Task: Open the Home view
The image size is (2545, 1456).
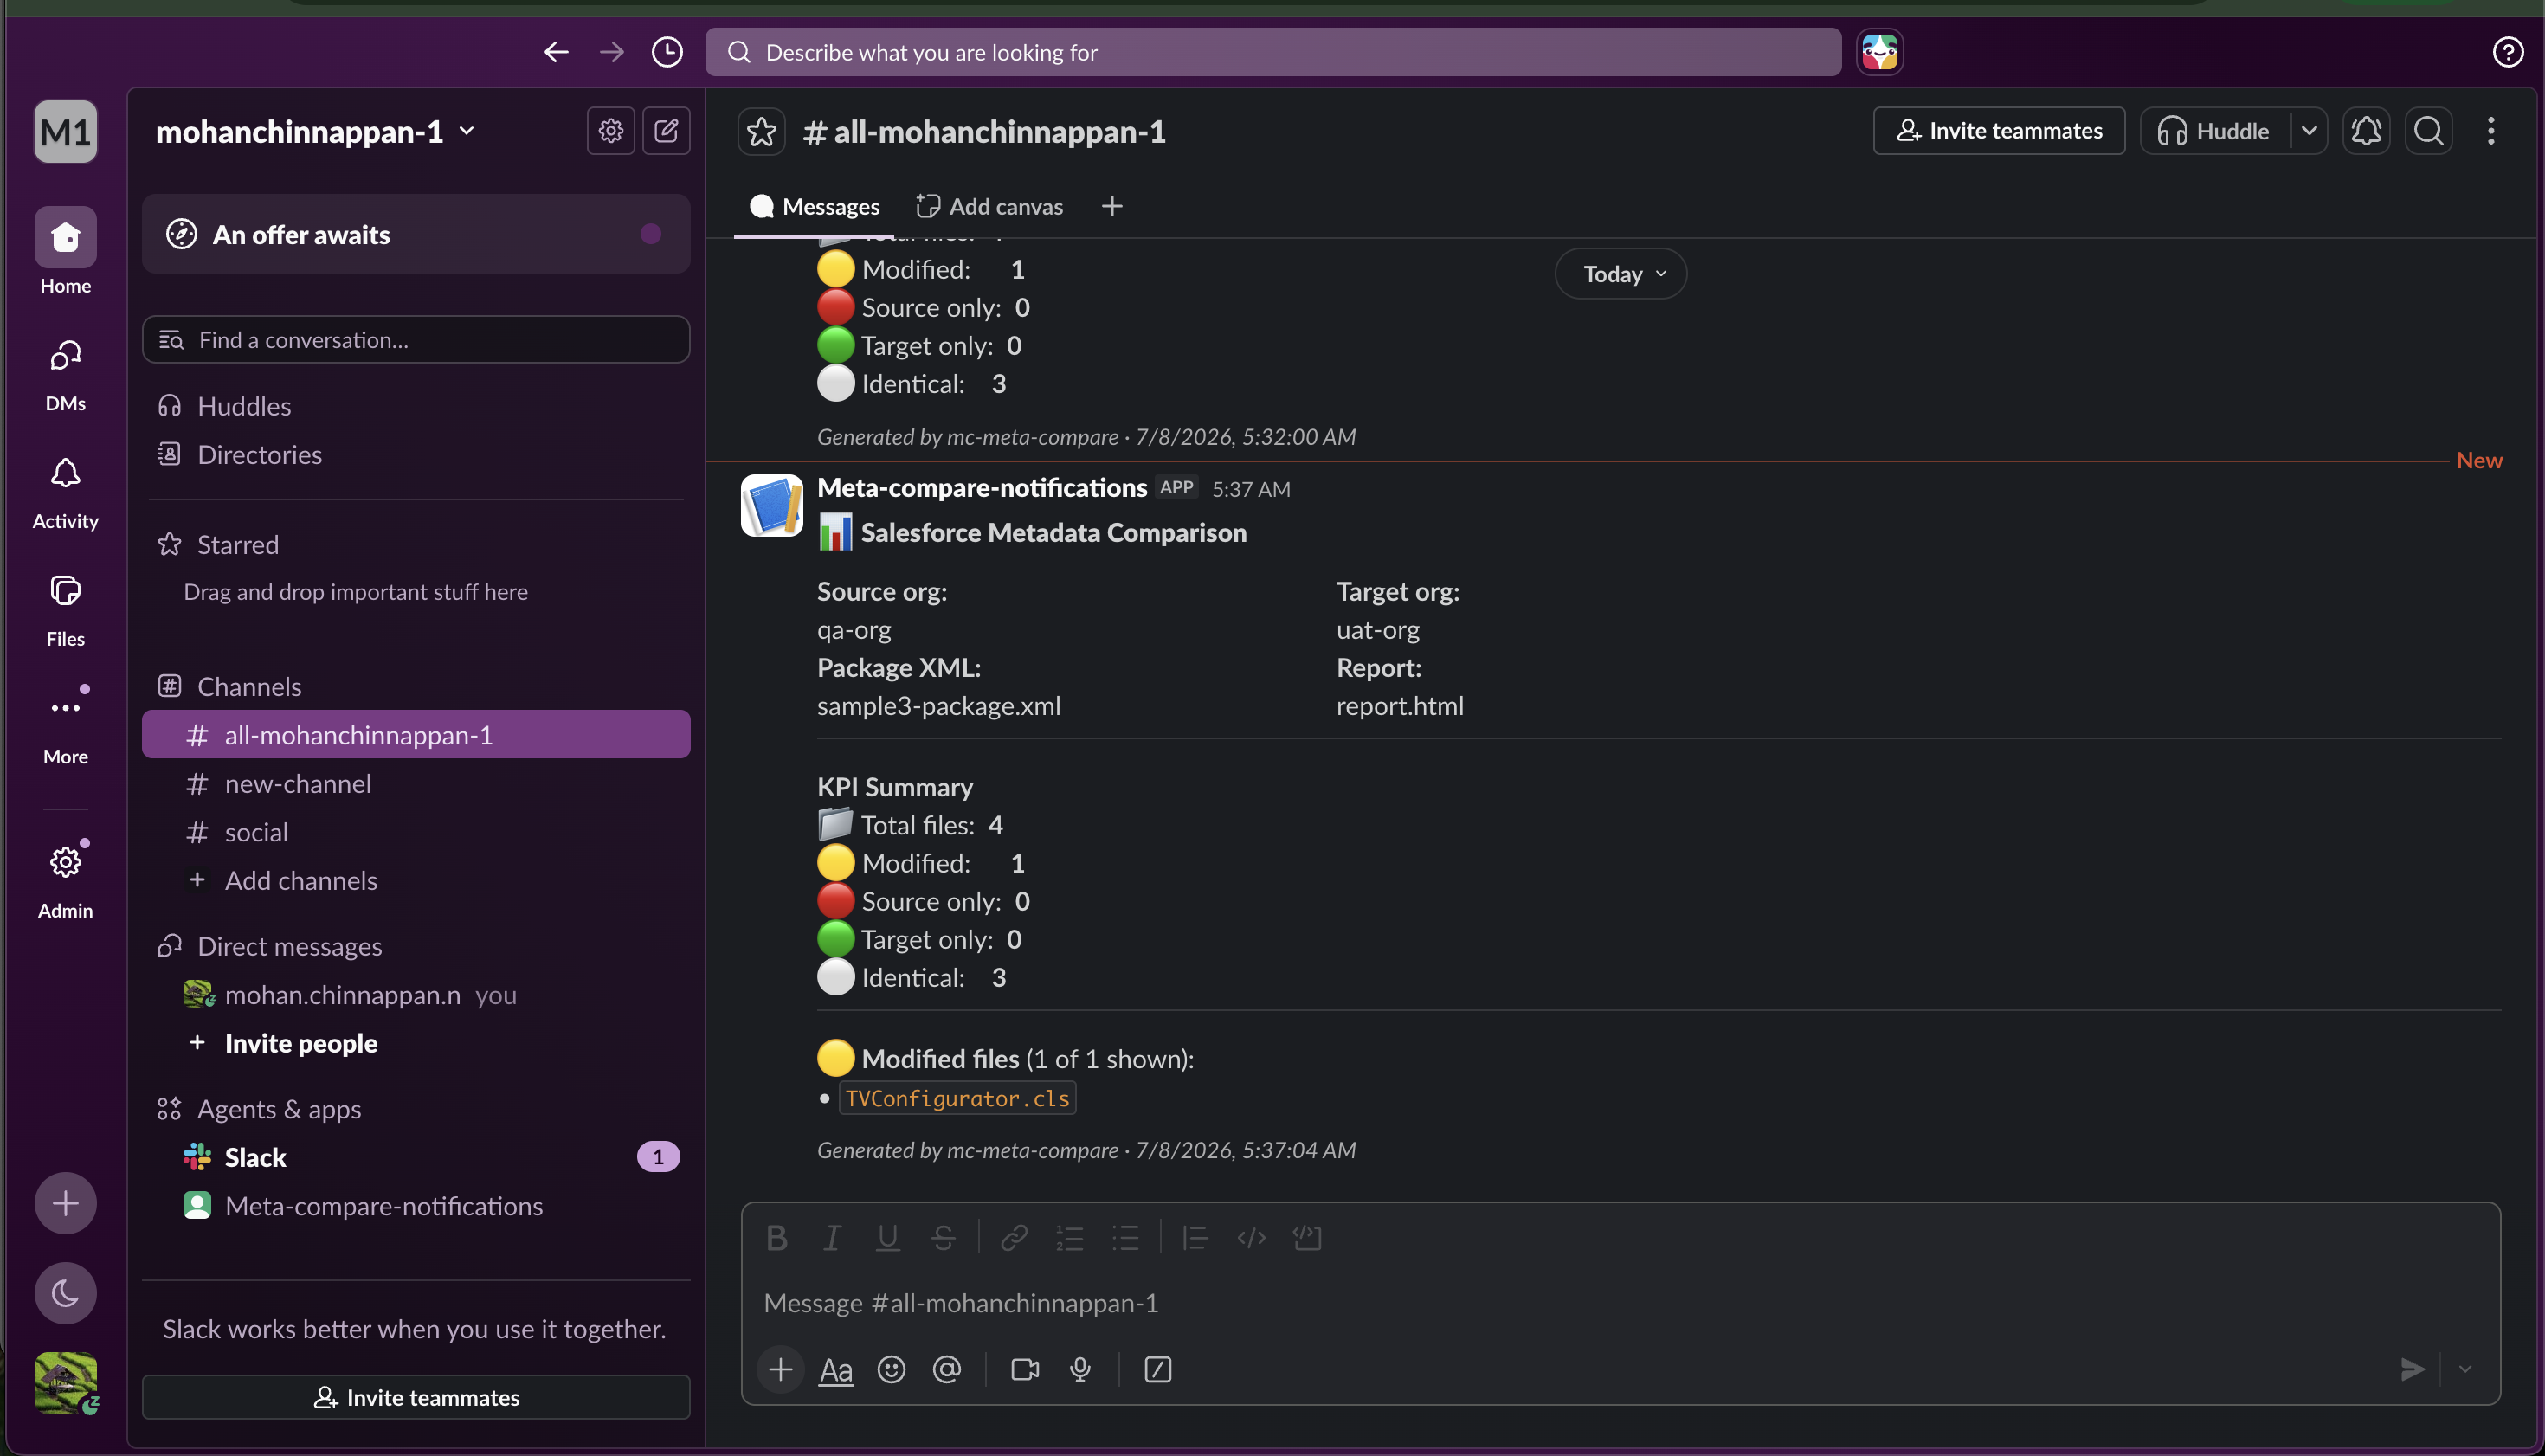Action: click(x=65, y=251)
